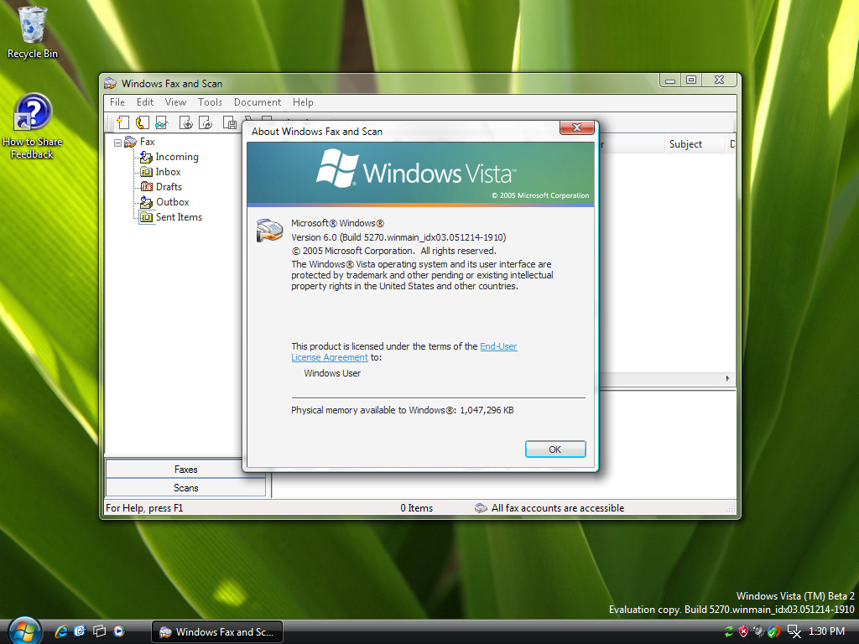Click the New Fax toolbar icon

pos(122,122)
